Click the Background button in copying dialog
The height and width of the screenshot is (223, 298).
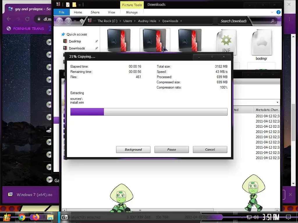(x=133, y=150)
